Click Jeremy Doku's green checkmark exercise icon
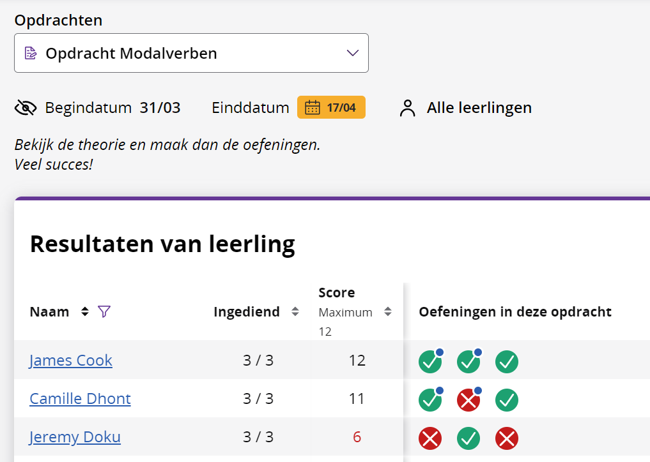The width and height of the screenshot is (650, 462). tap(468, 438)
